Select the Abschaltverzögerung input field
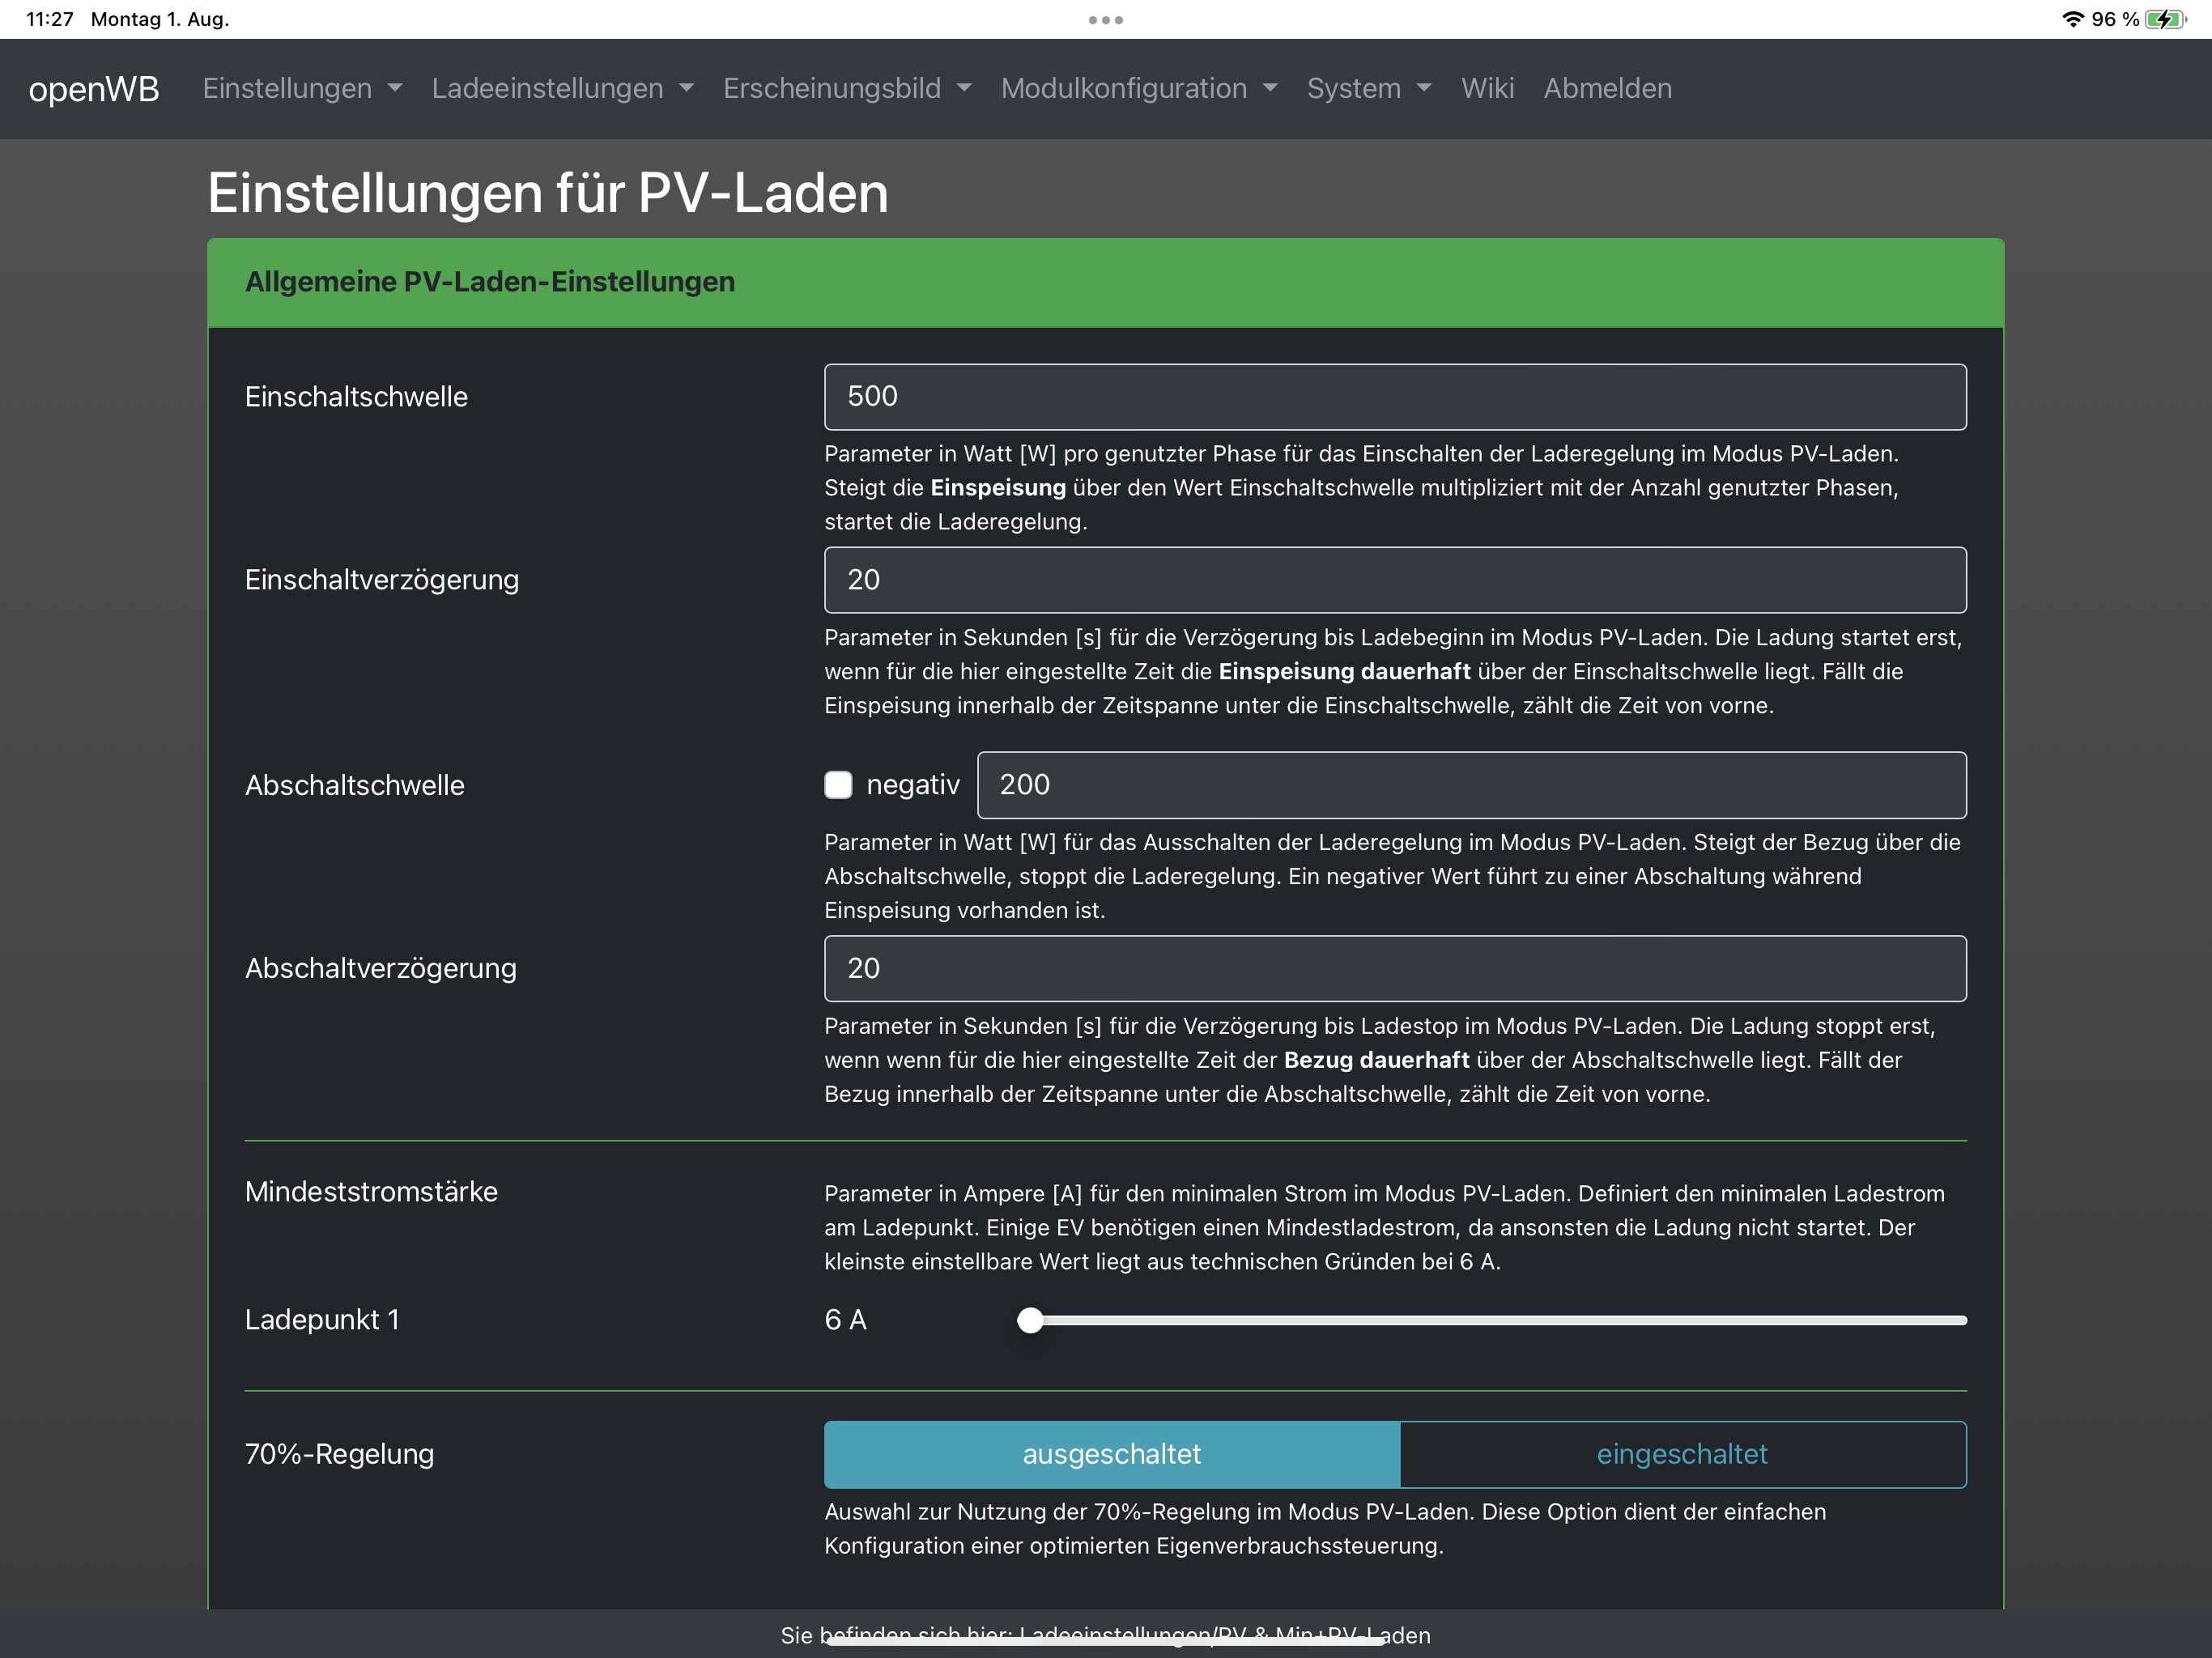Screen dimensions: 2212x1658 click(1394, 968)
